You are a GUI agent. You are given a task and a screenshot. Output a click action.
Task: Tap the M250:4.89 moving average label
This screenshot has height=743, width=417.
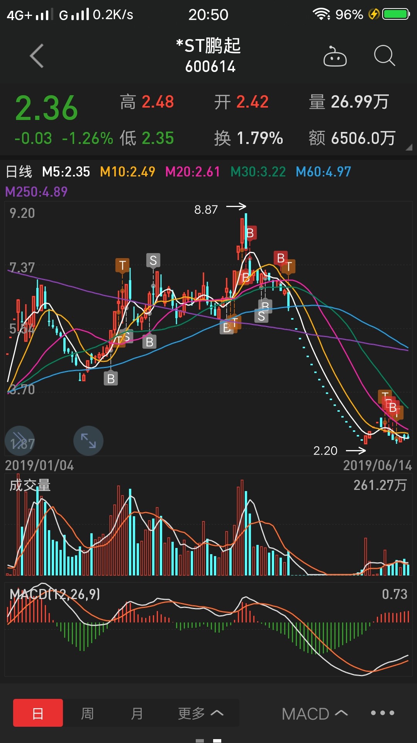pos(36,192)
